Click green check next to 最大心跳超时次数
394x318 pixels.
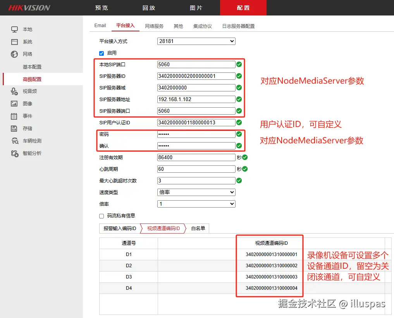click(239, 180)
